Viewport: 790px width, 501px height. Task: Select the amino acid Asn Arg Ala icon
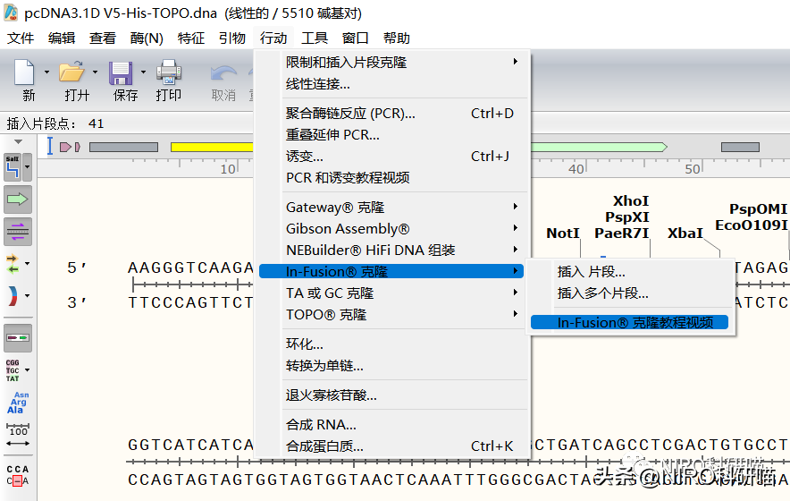click(18, 403)
